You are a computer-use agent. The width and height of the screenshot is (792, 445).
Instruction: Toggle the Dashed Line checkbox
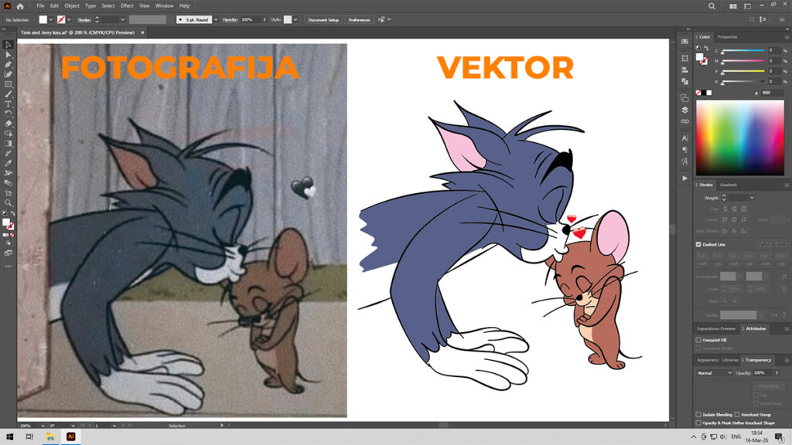698,244
